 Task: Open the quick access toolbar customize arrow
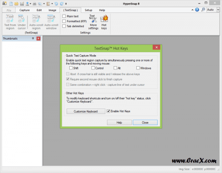[66, 4]
